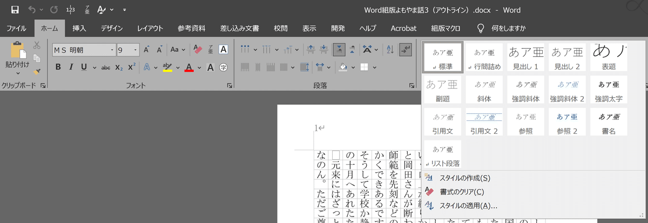Expand the bullet list dropdown arrow
648x223 pixels.
(255, 50)
